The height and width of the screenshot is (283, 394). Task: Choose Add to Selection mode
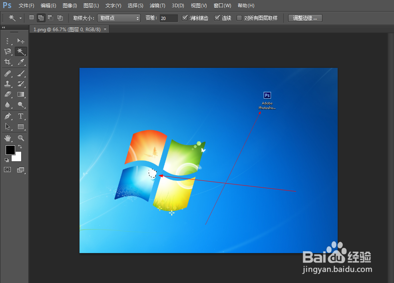(41, 18)
